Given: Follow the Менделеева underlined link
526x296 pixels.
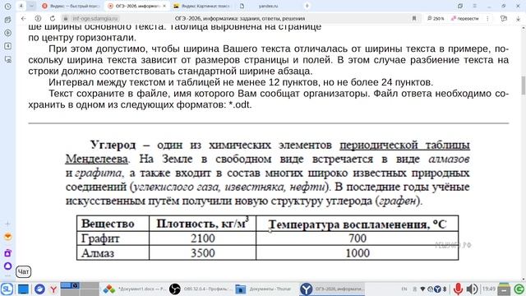Looking at the screenshot, I should [x=97, y=159].
